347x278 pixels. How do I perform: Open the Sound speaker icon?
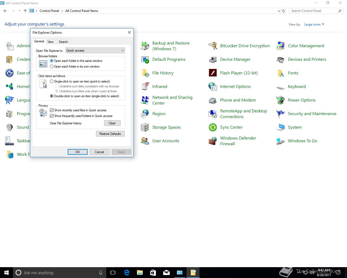coord(9,127)
